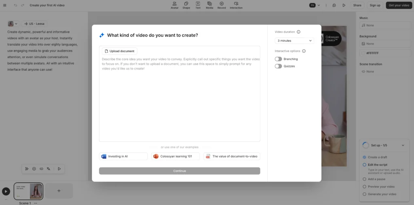Click the AI assistant sparkle icon under script
This screenshot has height=205, width=414.
coord(27,169)
